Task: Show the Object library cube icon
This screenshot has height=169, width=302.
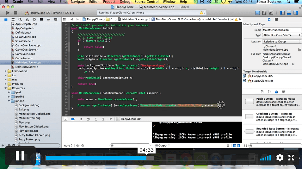Action: click(x=276, y=92)
